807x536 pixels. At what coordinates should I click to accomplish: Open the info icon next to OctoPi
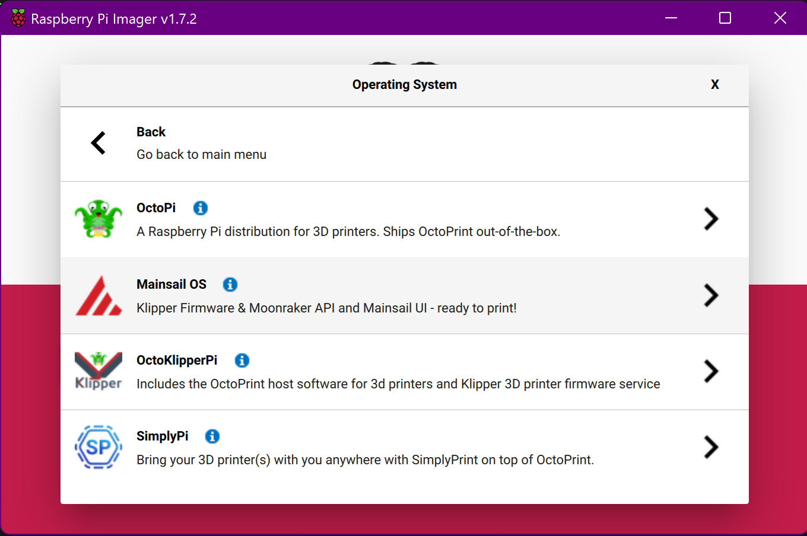pyautogui.click(x=201, y=208)
